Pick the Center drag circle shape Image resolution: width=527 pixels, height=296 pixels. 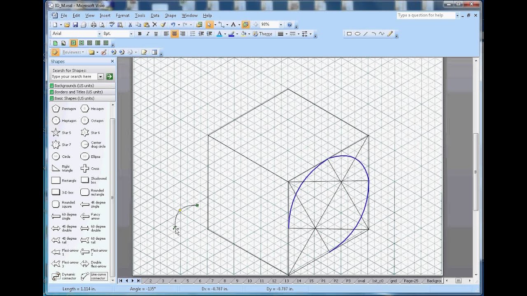[x=93, y=144]
